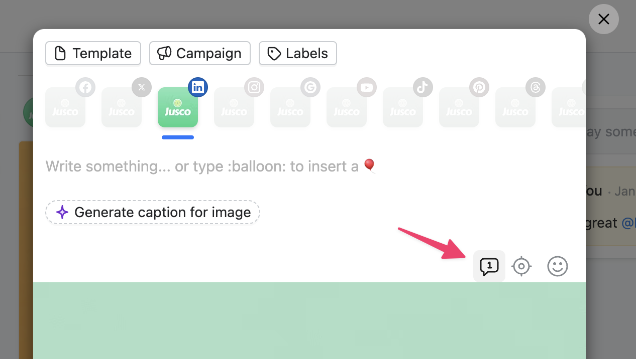Click the post text input field

[251, 166]
